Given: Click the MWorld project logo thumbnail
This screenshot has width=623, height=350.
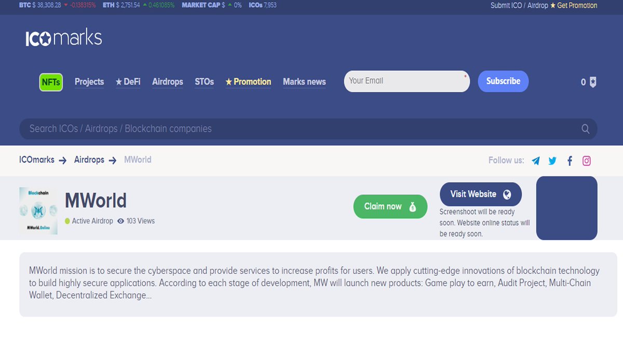Looking at the screenshot, I should coord(38,211).
